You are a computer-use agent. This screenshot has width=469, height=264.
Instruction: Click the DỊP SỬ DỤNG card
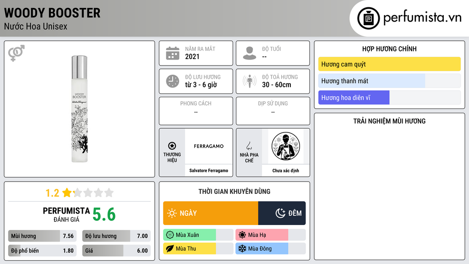pos(273,111)
